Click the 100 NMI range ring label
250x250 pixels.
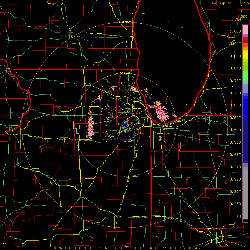click(125, 22)
